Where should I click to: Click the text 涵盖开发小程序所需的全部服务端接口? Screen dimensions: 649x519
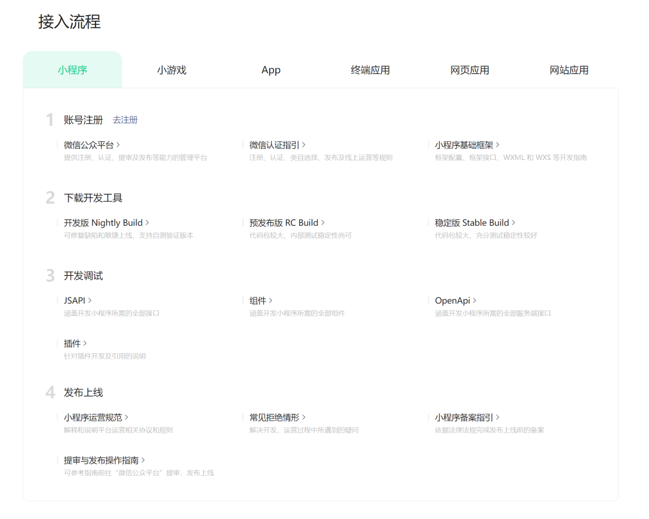click(x=493, y=314)
